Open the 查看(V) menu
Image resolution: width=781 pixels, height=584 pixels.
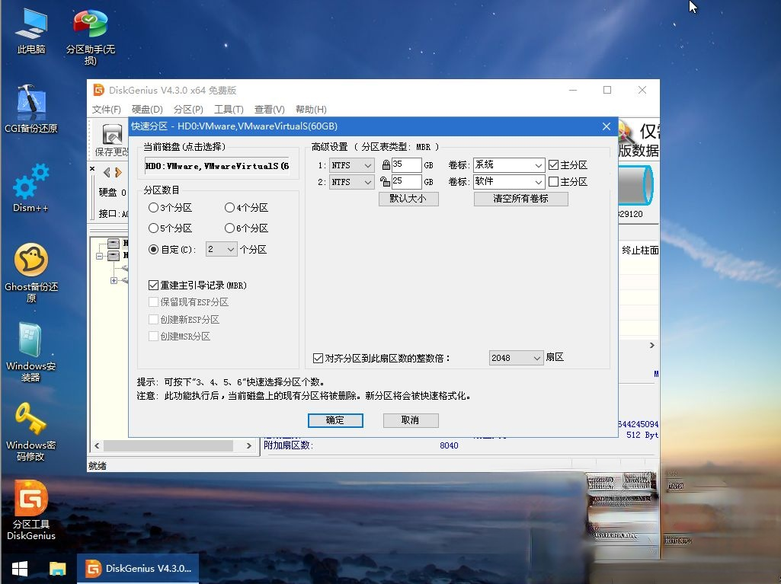270,110
